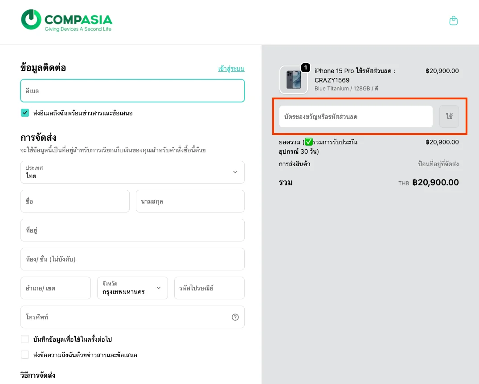Click the ชื่อ first name field
Screen dimensions: 479x384
pyautogui.click(x=75, y=201)
